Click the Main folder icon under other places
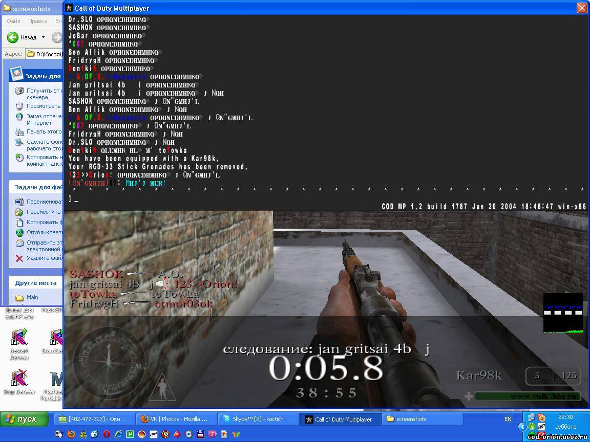Screen dimensions: 590x442 coord(19,298)
